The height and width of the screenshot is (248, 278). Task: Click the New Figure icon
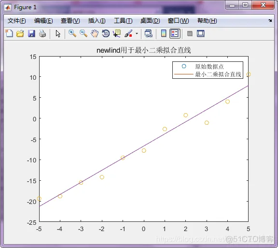(9, 33)
